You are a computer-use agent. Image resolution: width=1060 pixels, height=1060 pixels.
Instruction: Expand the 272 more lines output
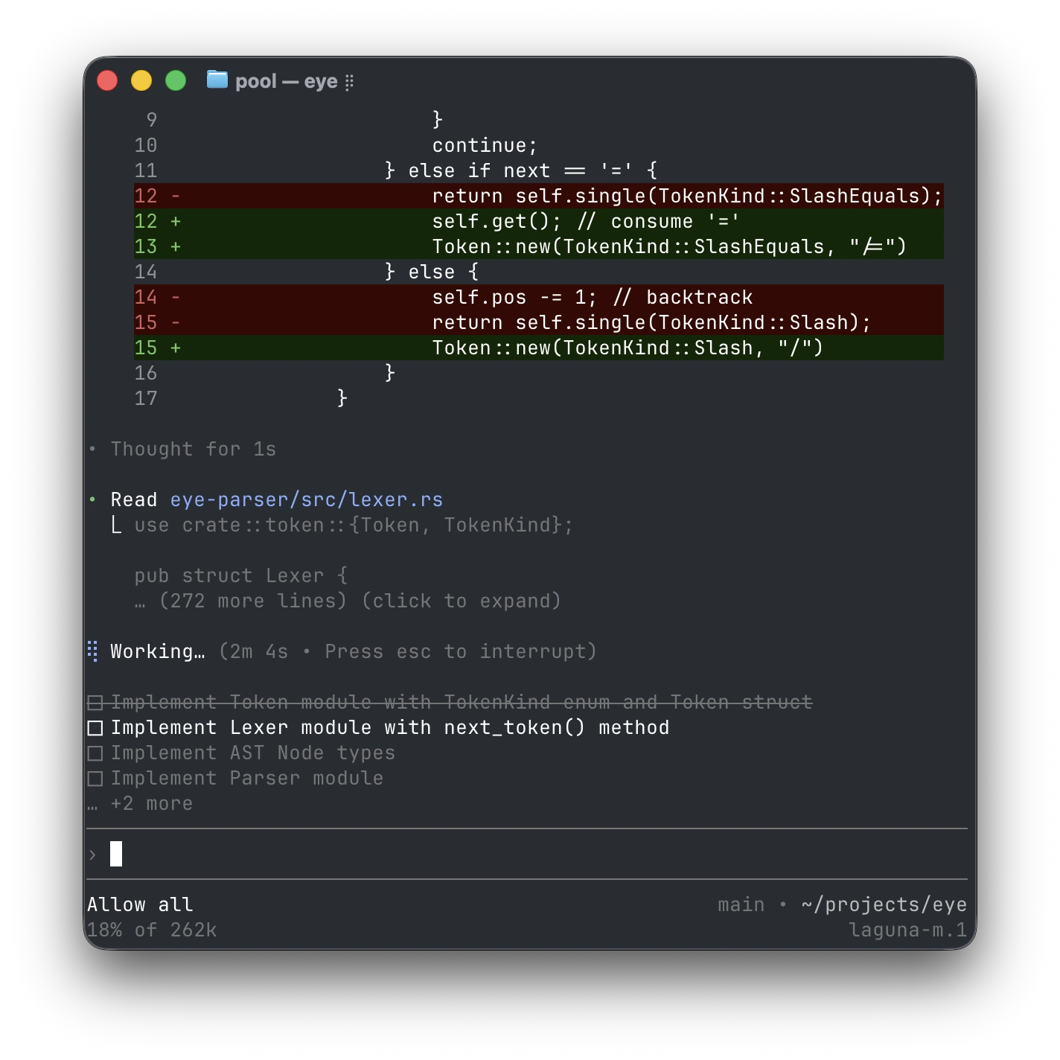(348, 601)
